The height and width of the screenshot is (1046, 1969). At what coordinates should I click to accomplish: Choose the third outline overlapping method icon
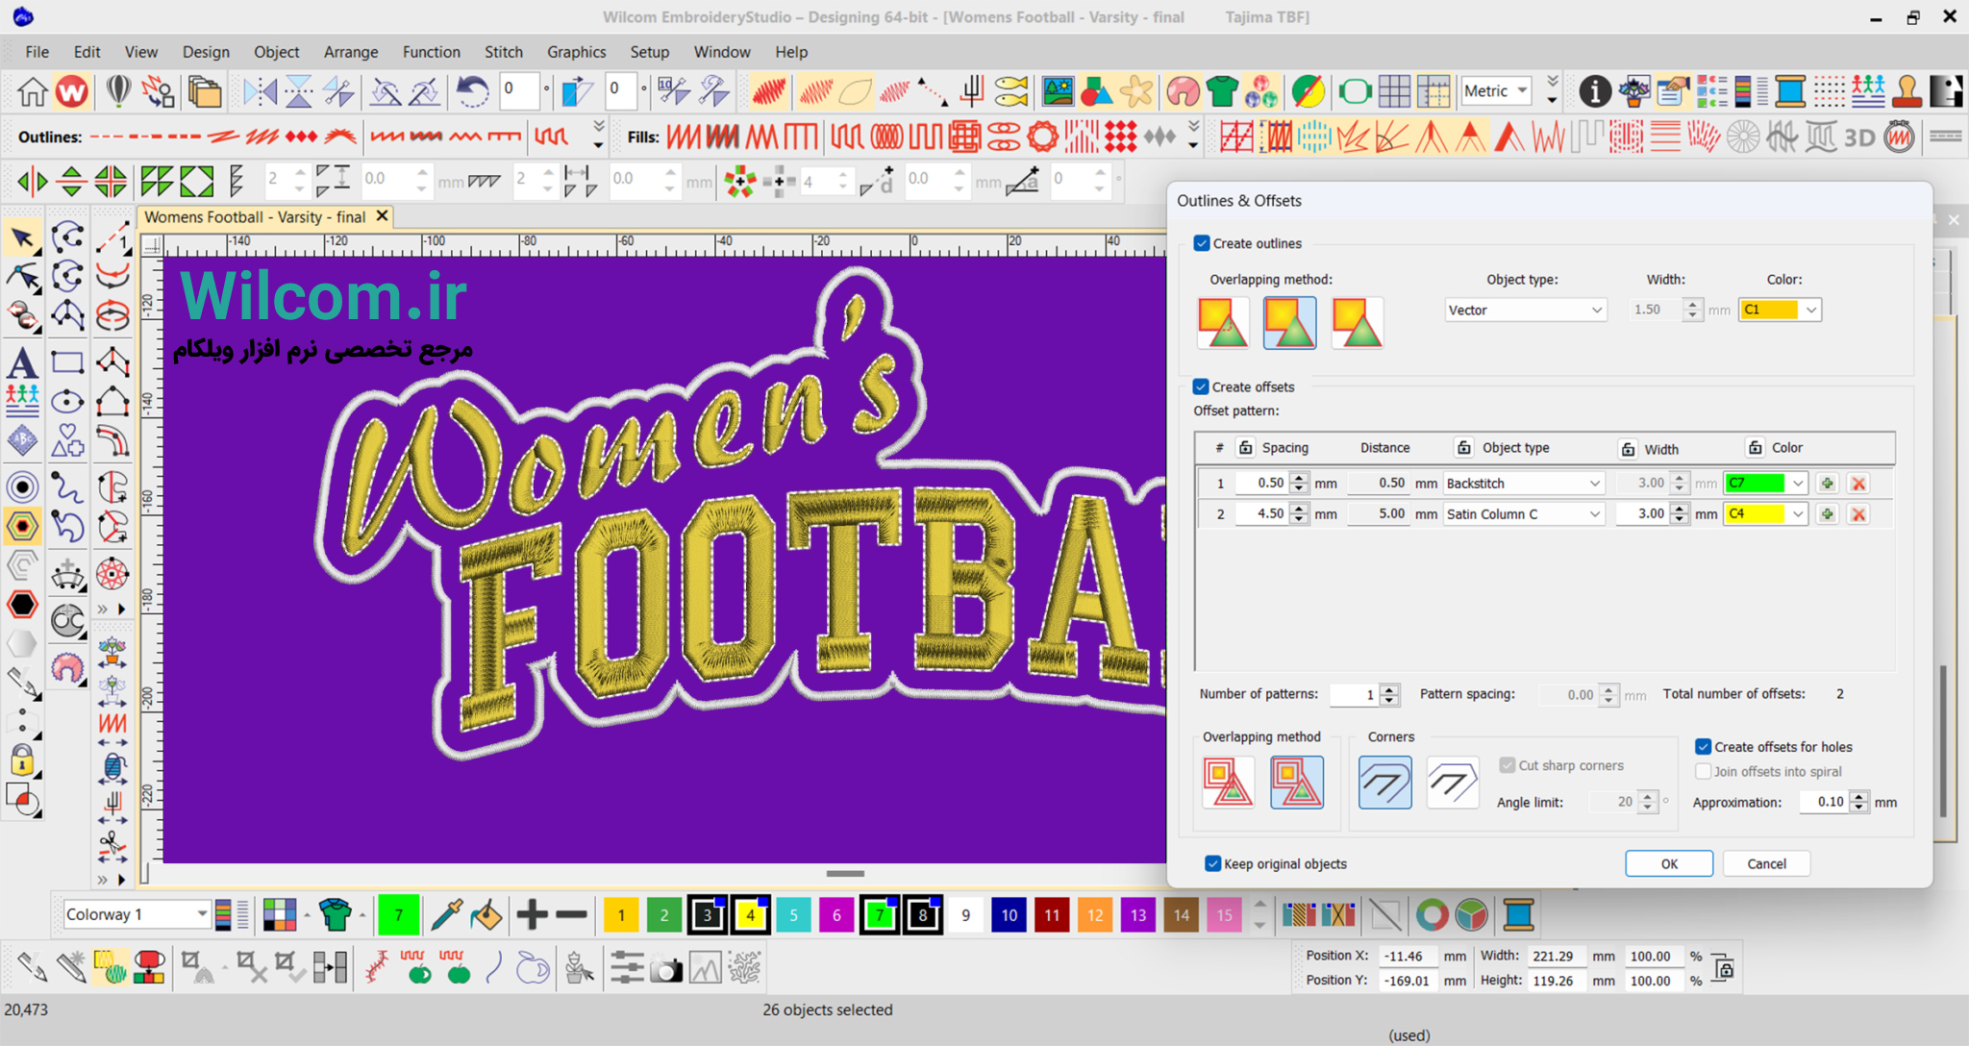coord(1357,323)
